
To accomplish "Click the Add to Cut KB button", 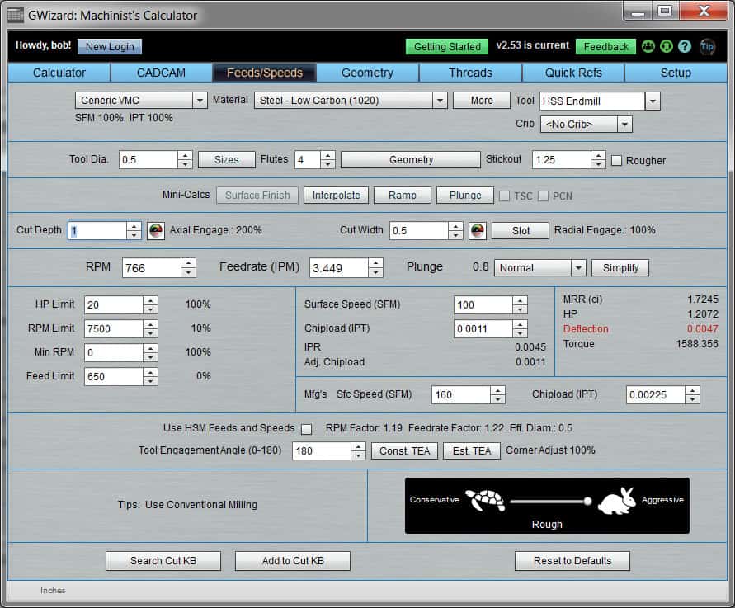I will point(293,561).
